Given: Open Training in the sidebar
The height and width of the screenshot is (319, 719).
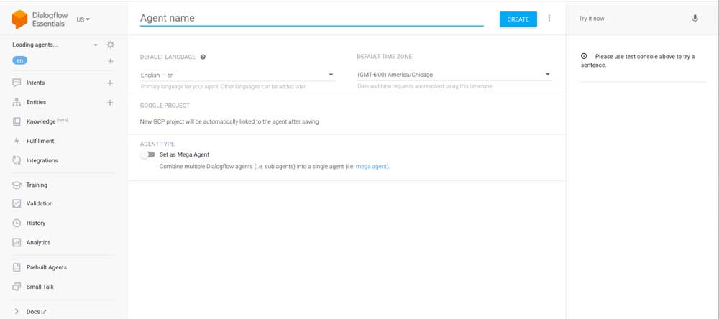Looking at the screenshot, I should pyautogui.click(x=37, y=185).
